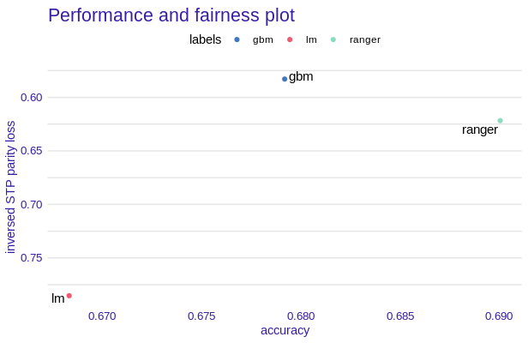This screenshot has height=343, width=528.
Task: Click the "inversed STP parity loss" y-axis title
Action: click(10, 187)
